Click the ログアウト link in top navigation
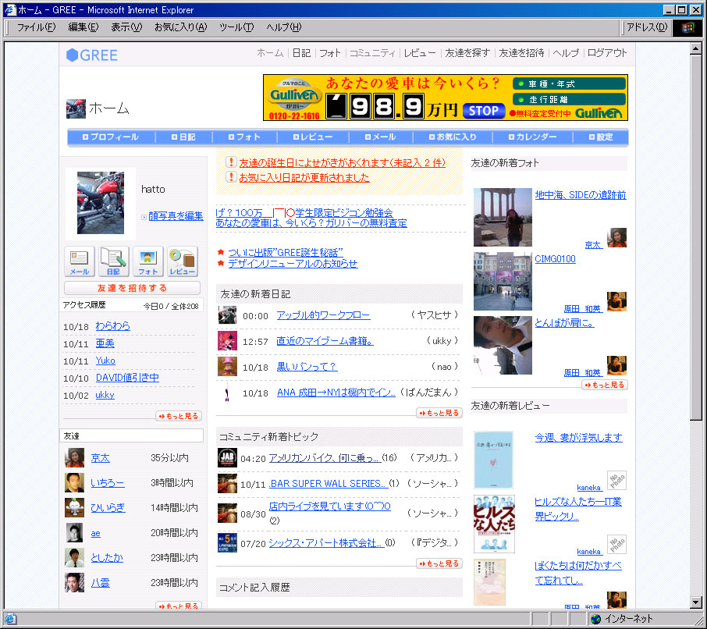Viewport: 707px width, 629px height. (x=607, y=53)
